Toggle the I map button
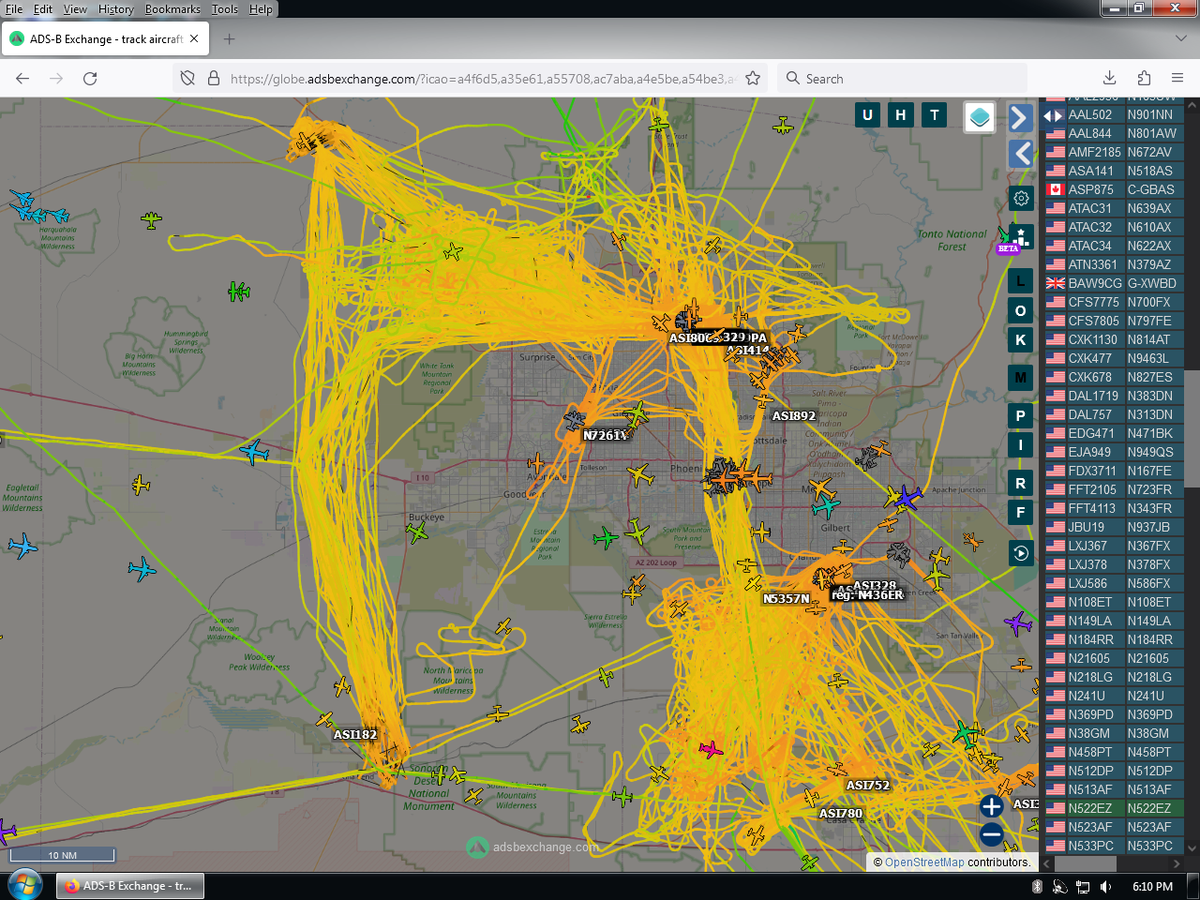Viewport: 1200px width, 900px height. pos(1021,444)
